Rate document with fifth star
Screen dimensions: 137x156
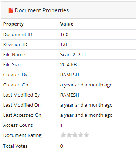86,135
